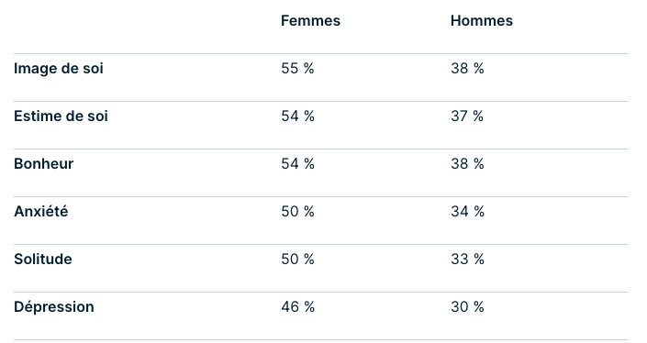Click the Dépression row label
Image resolution: width=647 pixels, height=343 pixels.
click(53, 306)
